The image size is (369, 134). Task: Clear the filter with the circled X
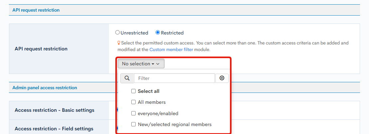[x=222, y=78]
